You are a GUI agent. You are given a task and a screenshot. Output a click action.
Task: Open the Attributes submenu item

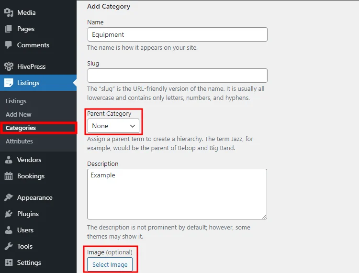(x=19, y=142)
